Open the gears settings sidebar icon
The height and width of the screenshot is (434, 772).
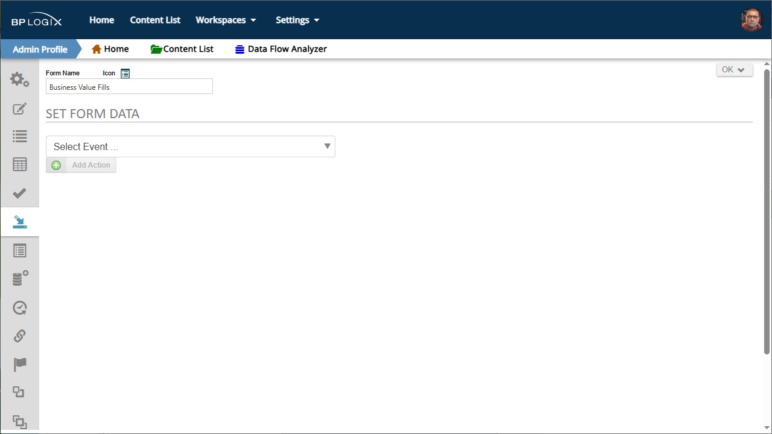pyautogui.click(x=20, y=80)
